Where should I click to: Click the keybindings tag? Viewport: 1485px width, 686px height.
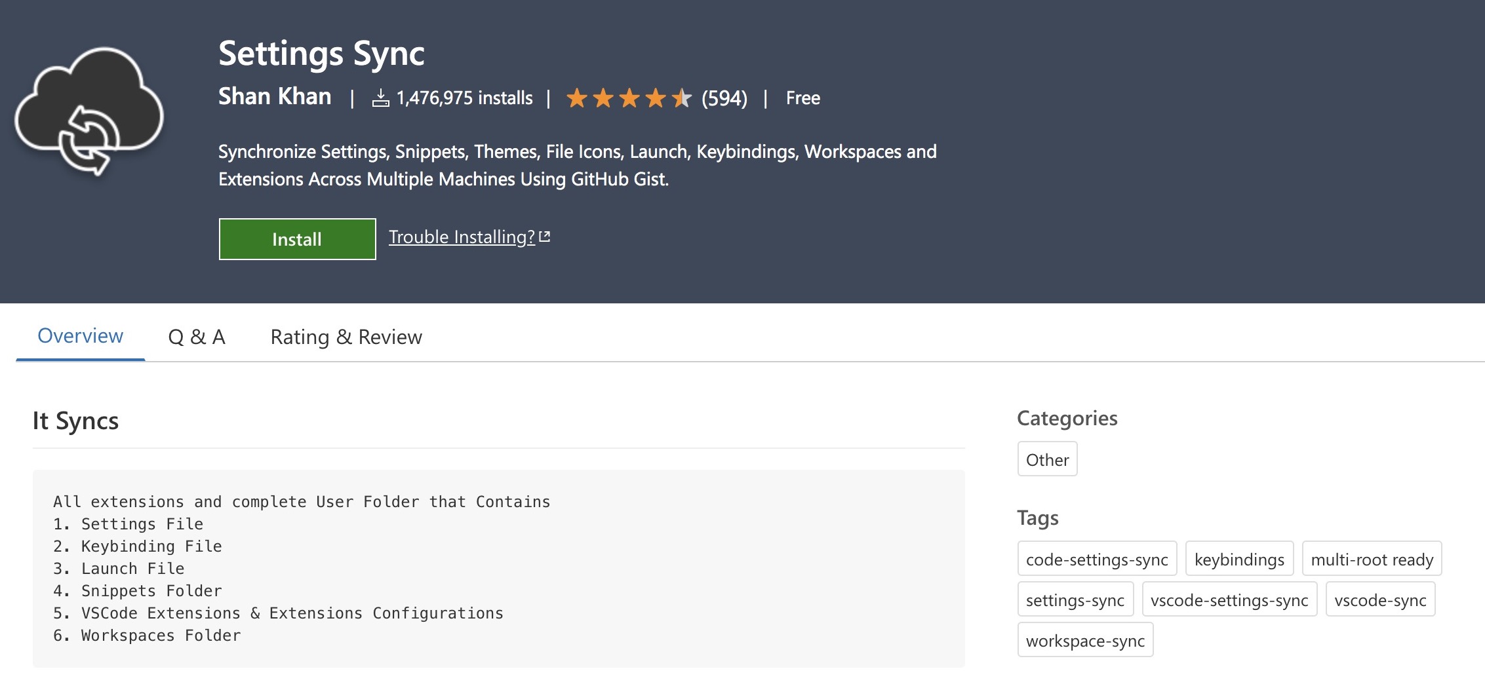[1239, 559]
